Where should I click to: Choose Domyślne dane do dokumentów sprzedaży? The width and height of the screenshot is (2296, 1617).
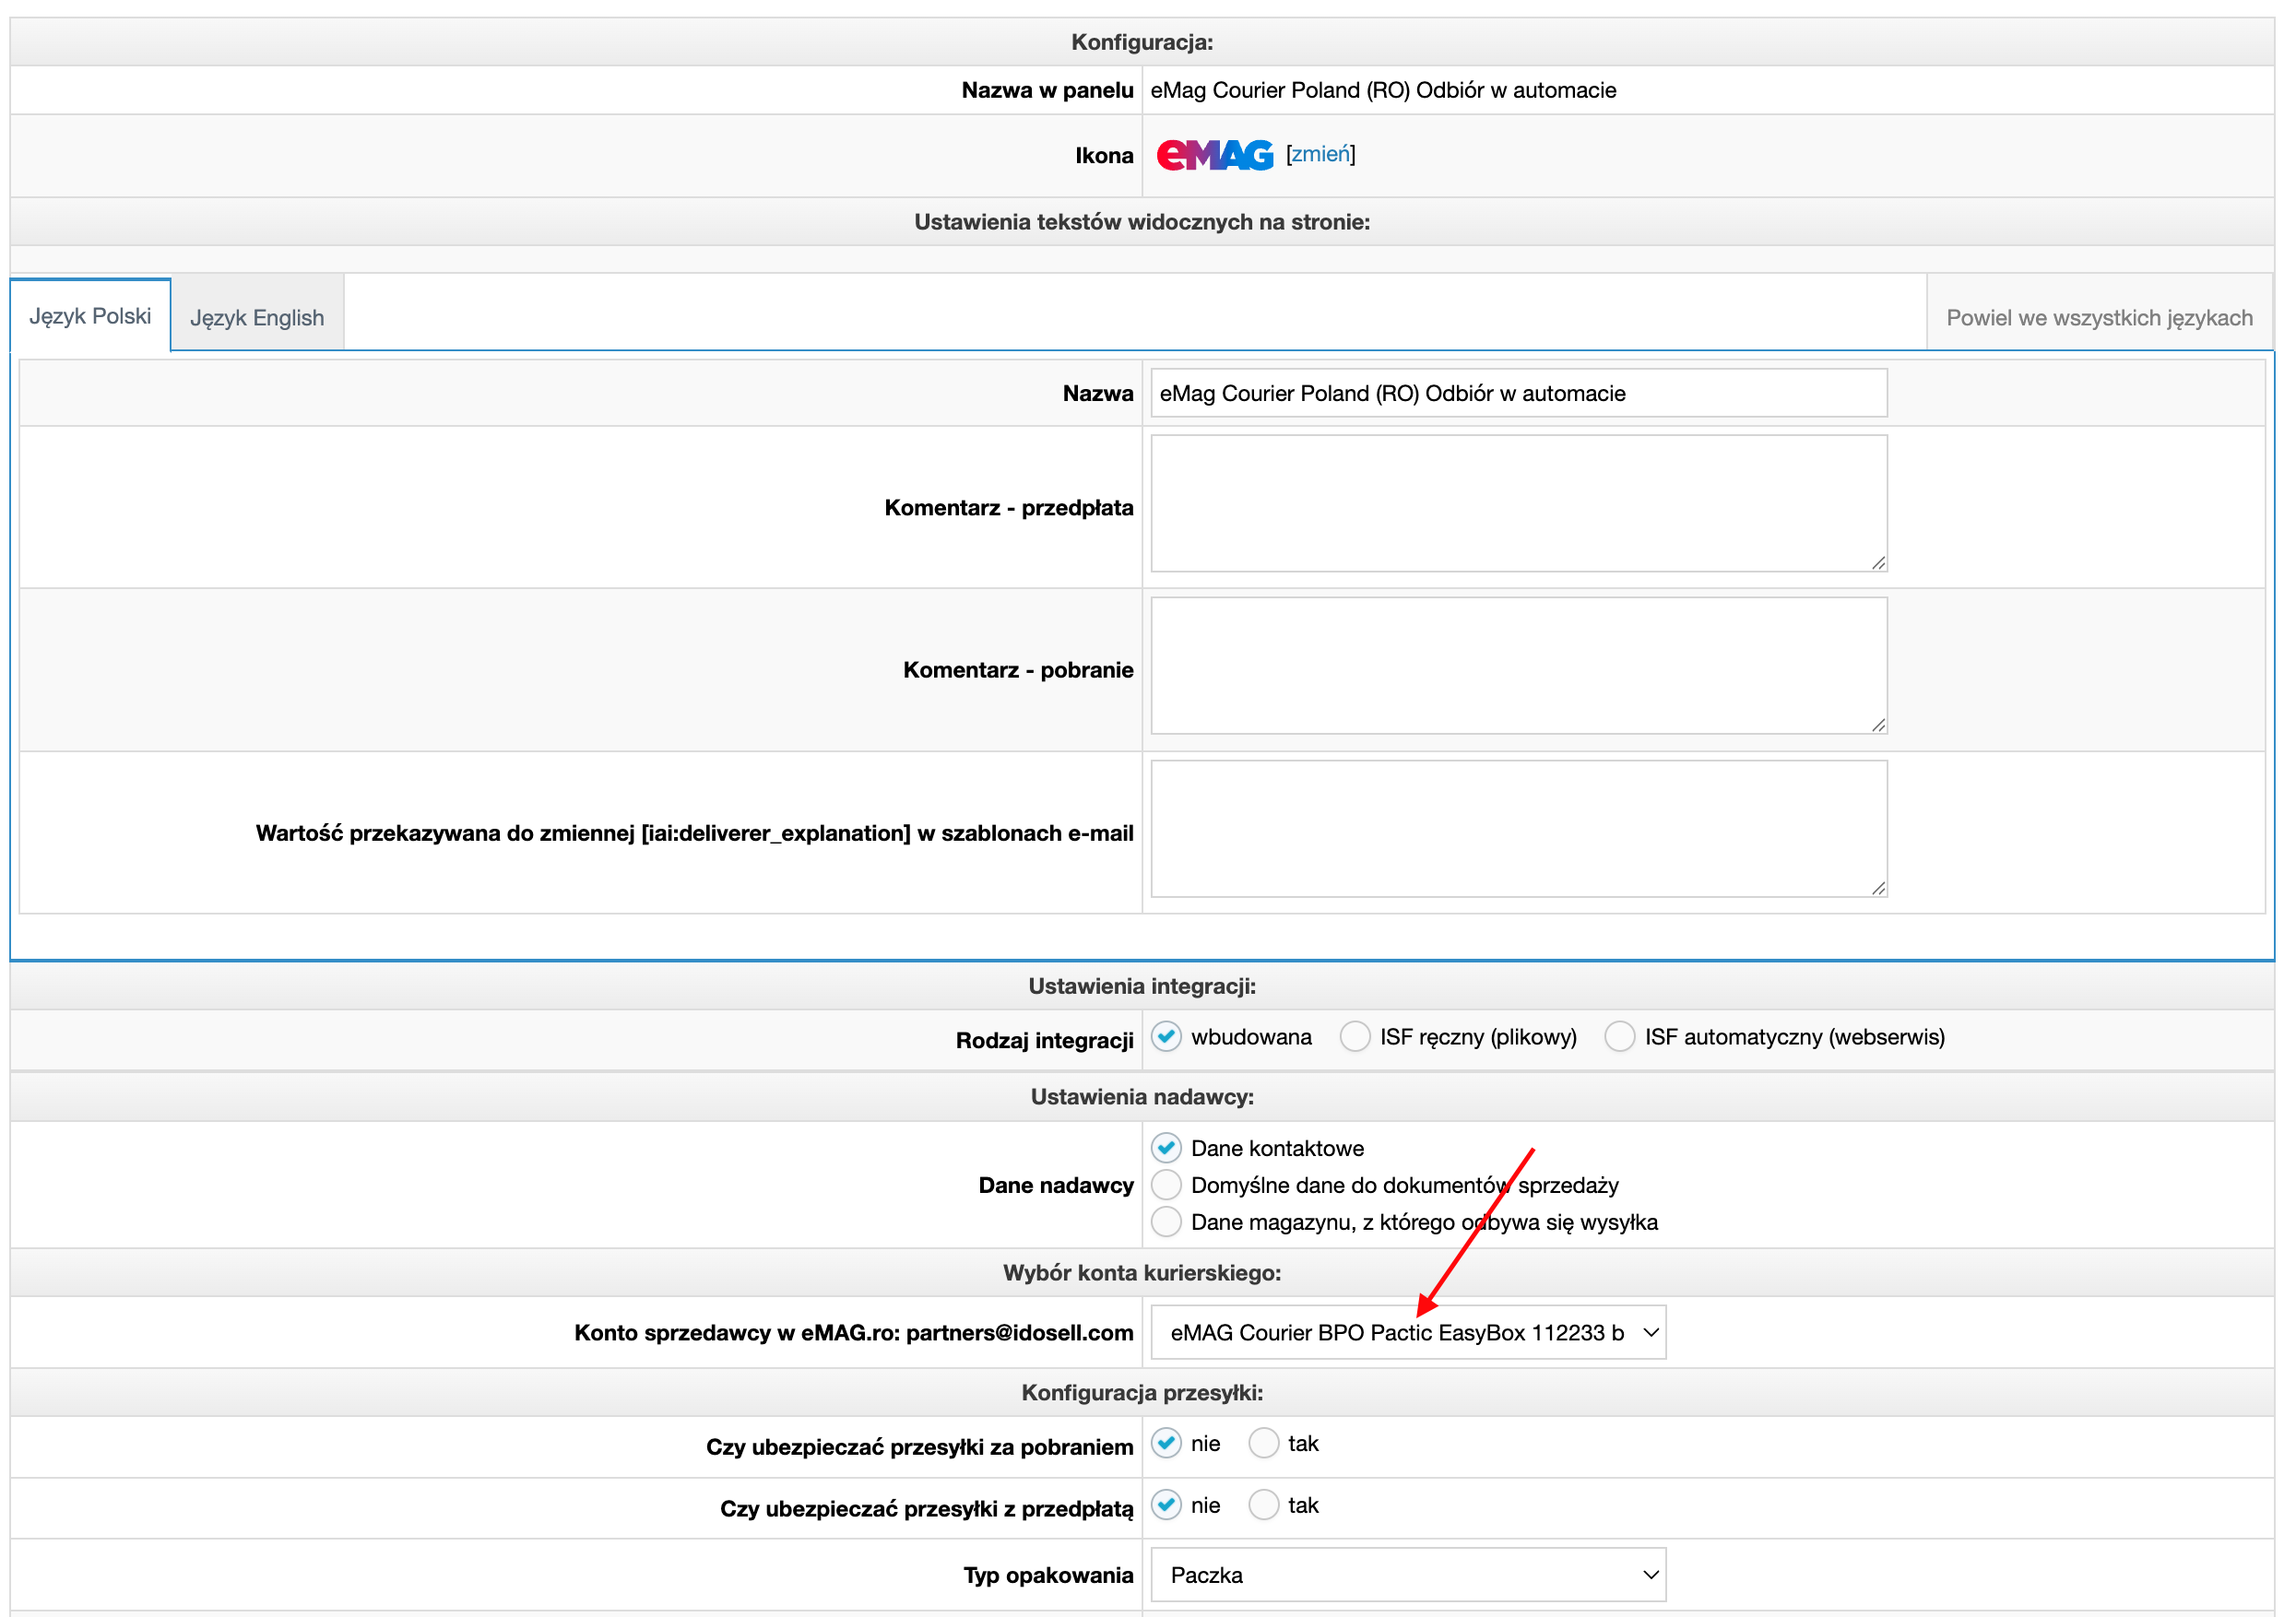pyautogui.click(x=1166, y=1185)
